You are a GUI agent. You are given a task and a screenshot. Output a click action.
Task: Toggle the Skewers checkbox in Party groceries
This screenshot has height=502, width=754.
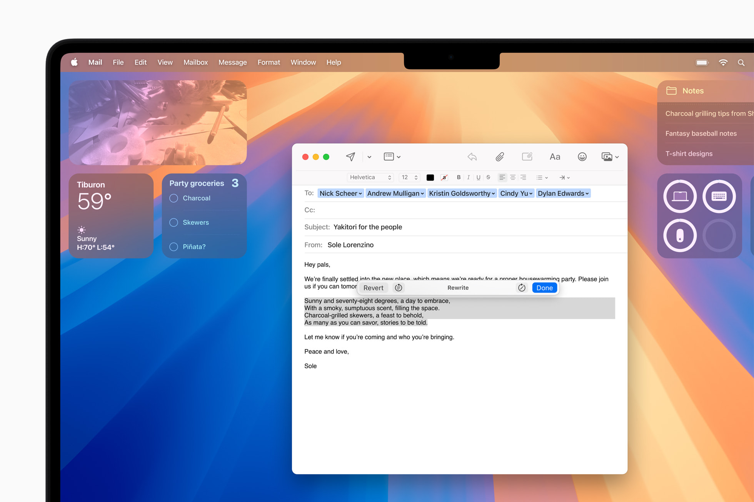click(174, 223)
